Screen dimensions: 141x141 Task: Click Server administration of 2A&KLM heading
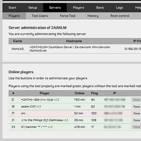(x=37, y=28)
